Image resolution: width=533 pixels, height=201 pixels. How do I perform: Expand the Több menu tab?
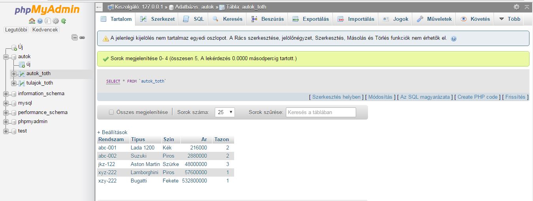coord(510,19)
